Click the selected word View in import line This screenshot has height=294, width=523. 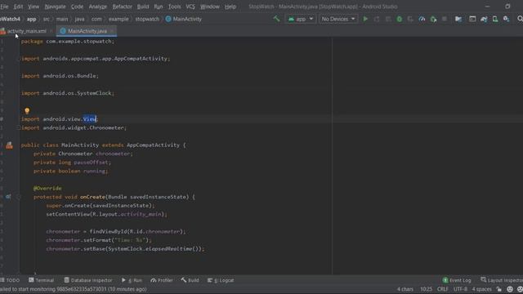click(x=90, y=119)
